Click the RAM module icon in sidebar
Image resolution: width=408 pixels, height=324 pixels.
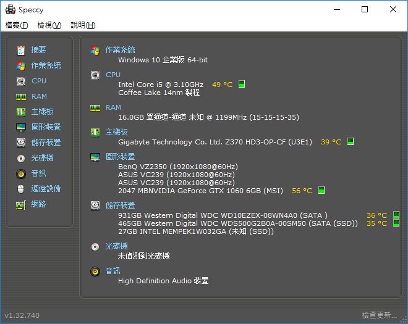(21, 97)
